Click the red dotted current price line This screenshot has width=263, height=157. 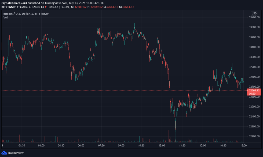point(107,91)
